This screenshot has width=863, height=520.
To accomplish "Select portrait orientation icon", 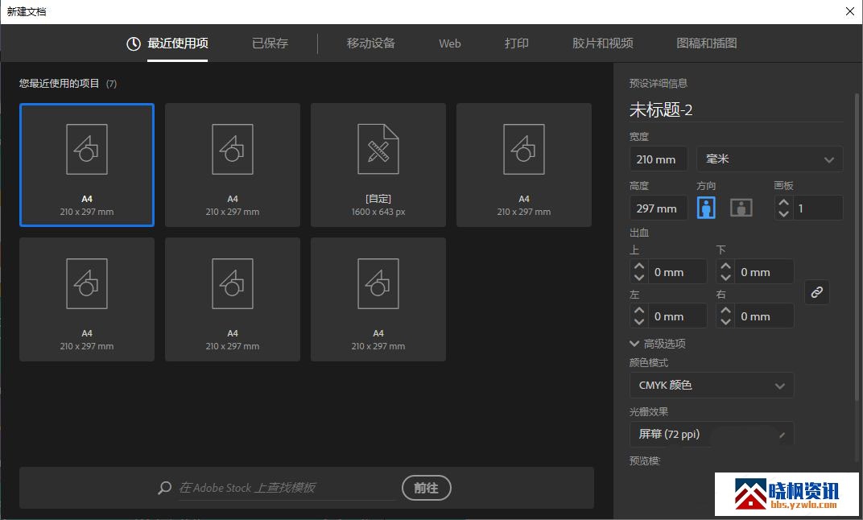I will click(706, 208).
